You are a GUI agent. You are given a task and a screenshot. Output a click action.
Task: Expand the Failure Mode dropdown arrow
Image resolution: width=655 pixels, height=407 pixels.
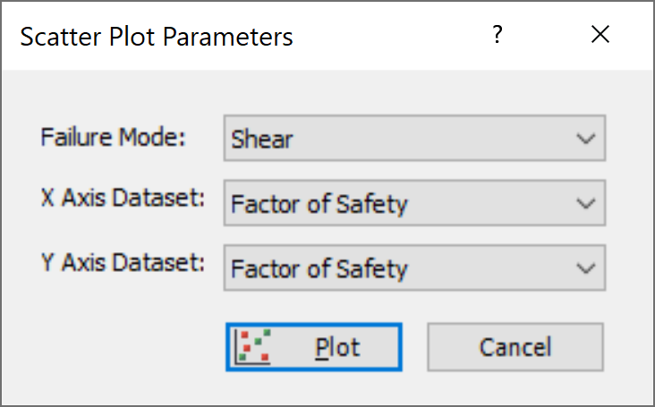coord(586,138)
